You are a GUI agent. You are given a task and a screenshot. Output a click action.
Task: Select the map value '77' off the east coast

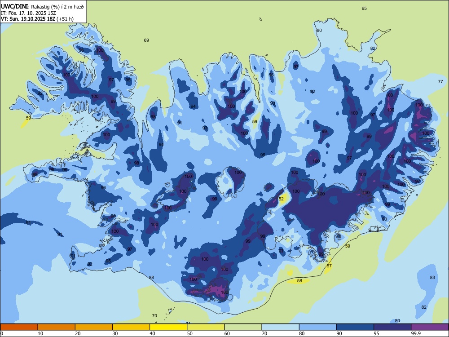440,82
